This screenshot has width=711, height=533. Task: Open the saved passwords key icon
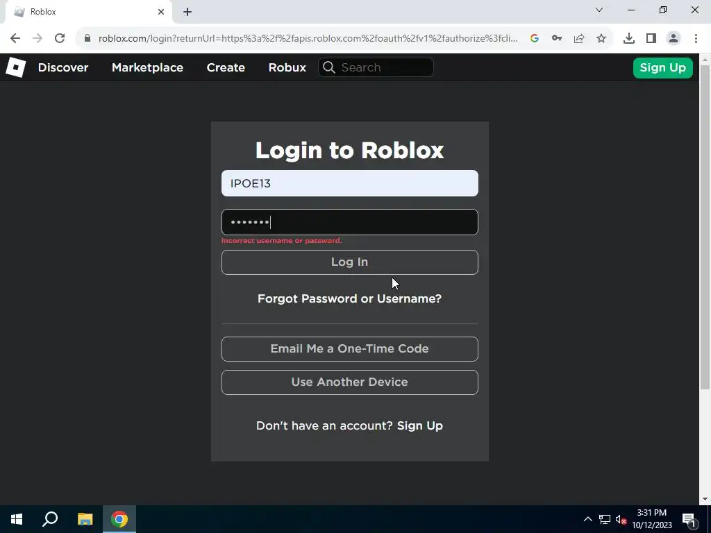557,39
